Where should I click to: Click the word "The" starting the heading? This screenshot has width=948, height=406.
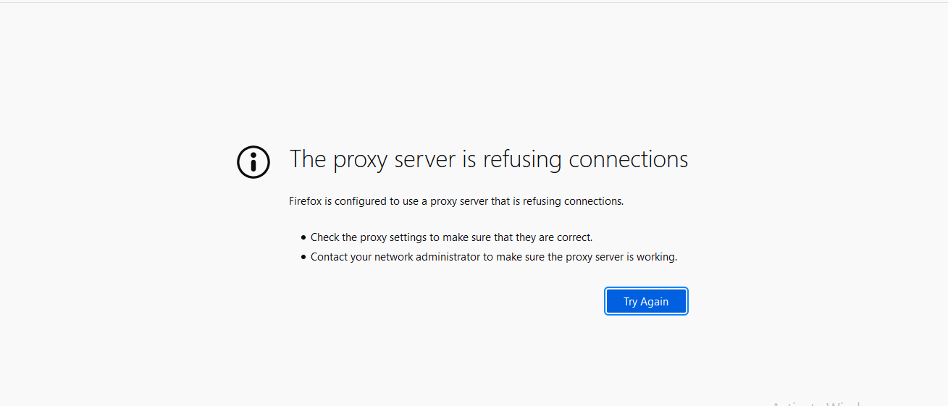[308, 159]
